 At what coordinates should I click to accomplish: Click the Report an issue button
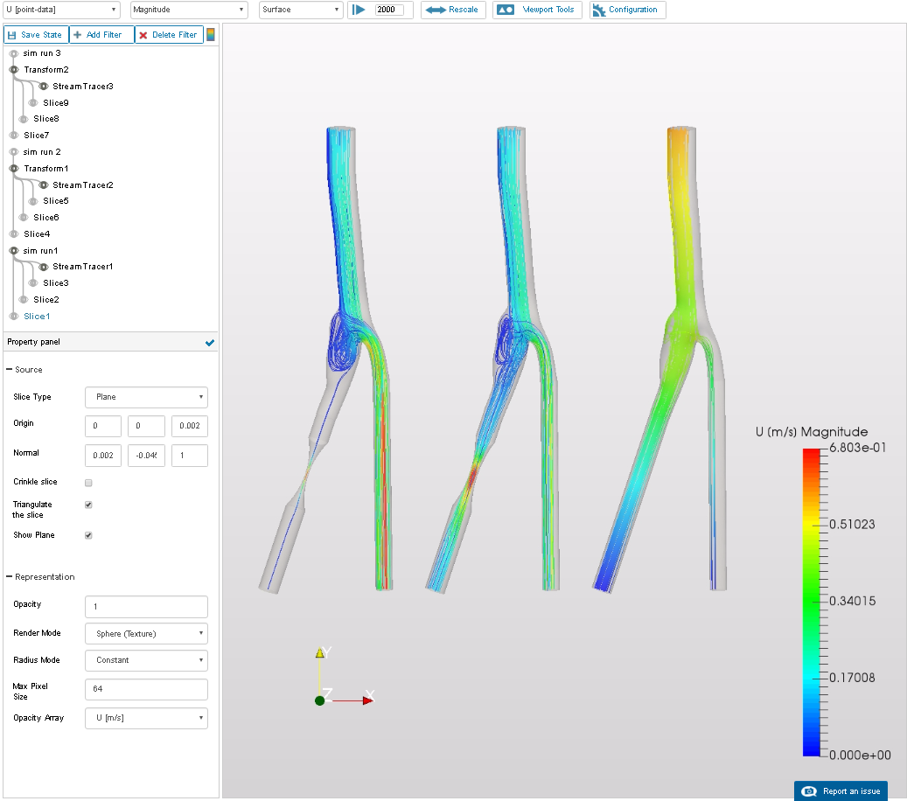coord(841,791)
